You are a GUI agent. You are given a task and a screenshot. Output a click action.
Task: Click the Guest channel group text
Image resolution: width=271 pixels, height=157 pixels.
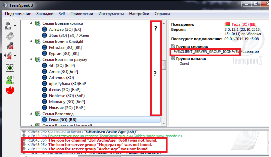tap(184, 64)
